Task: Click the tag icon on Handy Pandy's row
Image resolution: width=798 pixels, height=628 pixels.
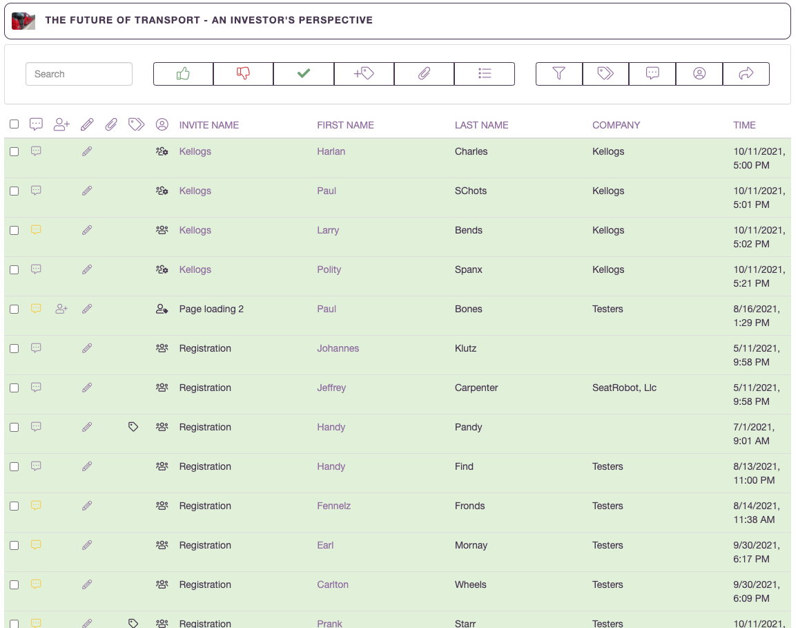Action: pos(133,426)
